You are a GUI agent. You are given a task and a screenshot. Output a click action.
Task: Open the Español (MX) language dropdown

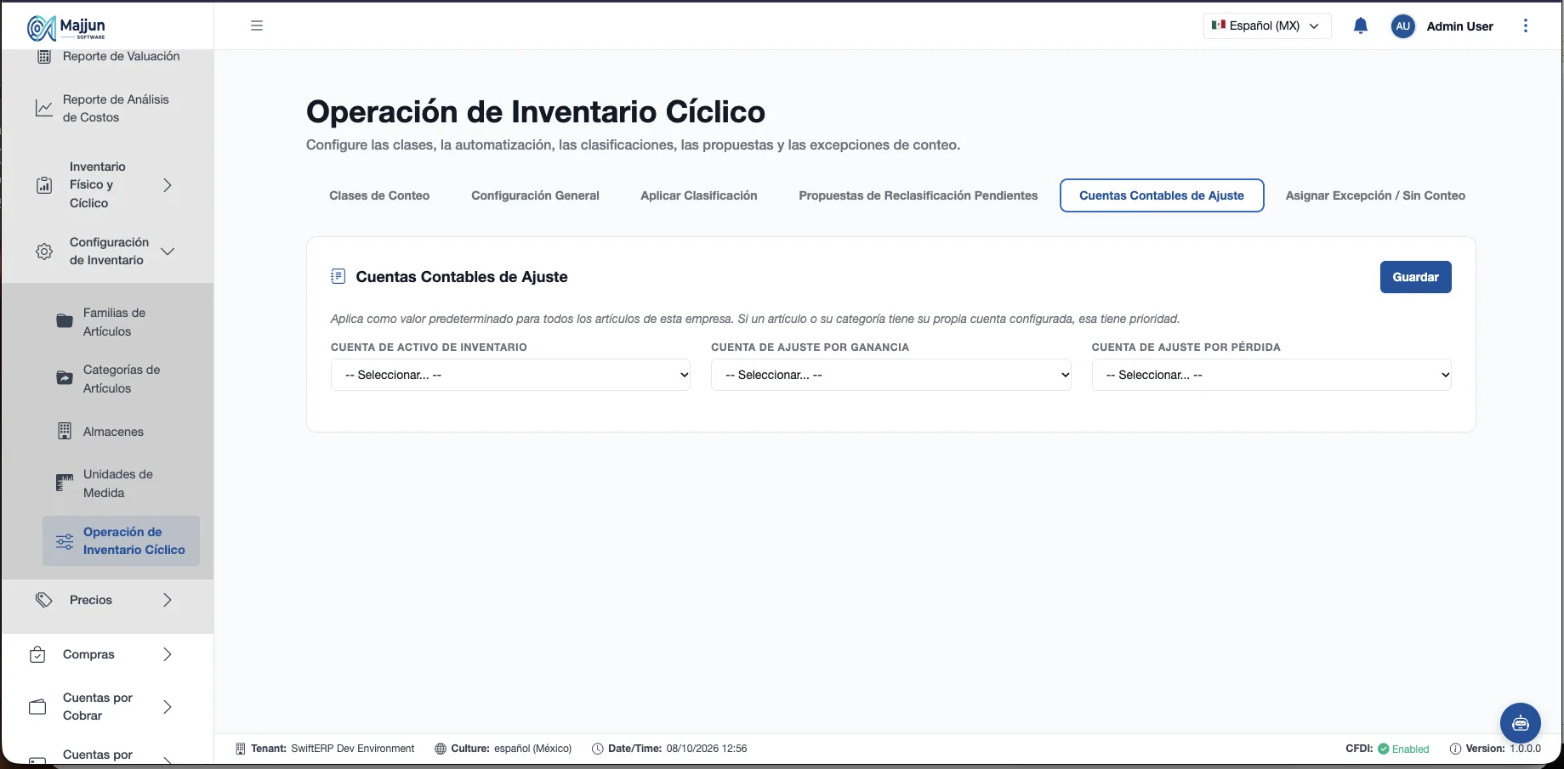click(x=1267, y=25)
